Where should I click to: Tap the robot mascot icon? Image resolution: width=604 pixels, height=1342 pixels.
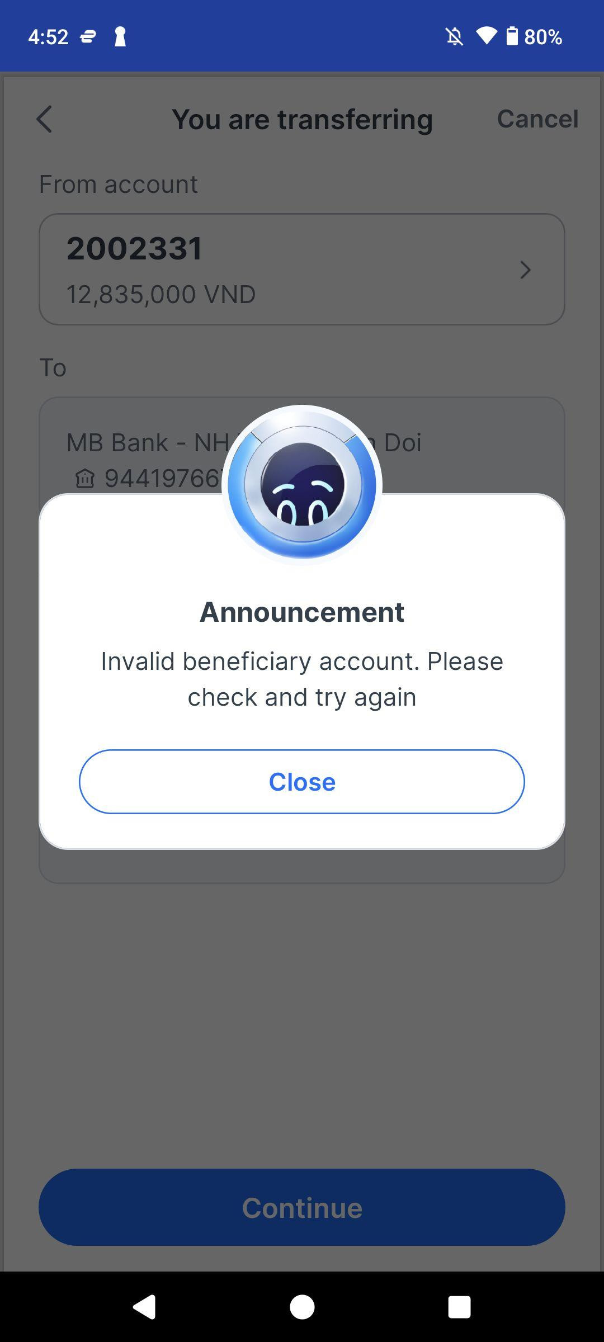click(x=302, y=484)
